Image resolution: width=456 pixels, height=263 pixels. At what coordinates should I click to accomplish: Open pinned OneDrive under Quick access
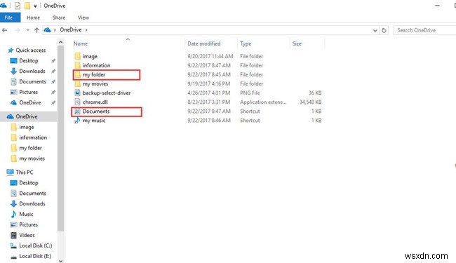click(29, 102)
